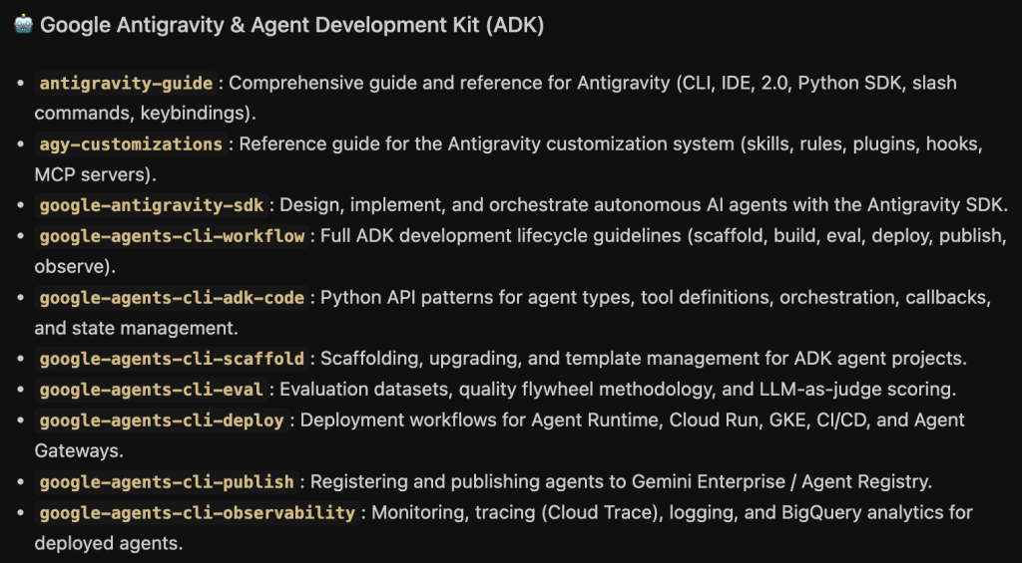The height and width of the screenshot is (563, 1022).
Task: Click the google-agents-cli-workflow code label
Action: [x=172, y=235]
